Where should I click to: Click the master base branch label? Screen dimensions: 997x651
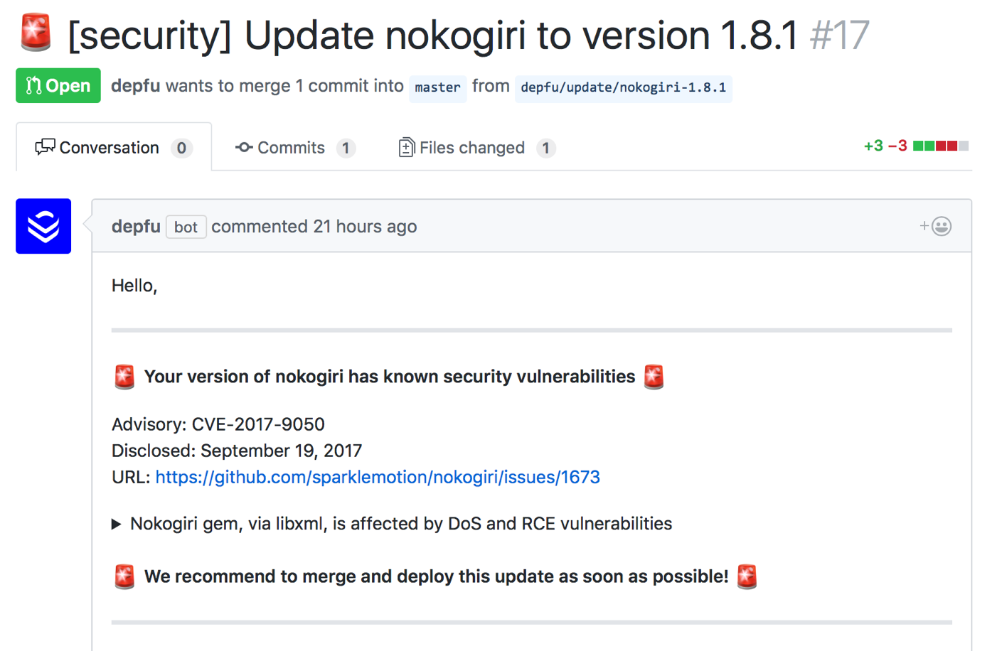(437, 87)
